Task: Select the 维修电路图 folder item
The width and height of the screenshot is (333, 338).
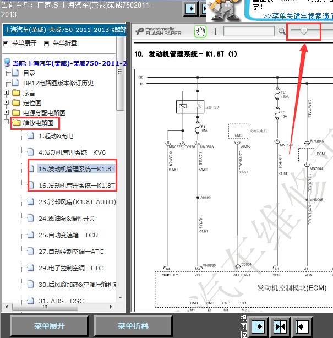Action: pos(38,123)
